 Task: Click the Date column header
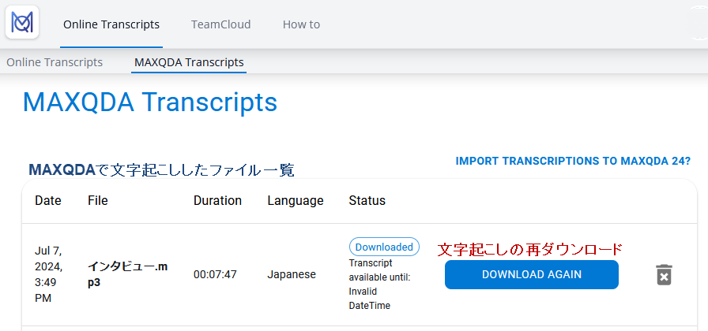click(x=48, y=201)
